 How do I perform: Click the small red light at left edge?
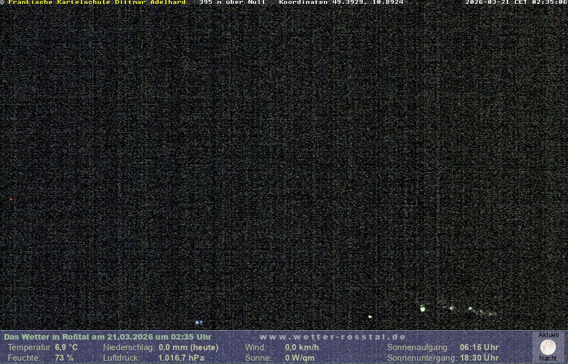point(11,199)
